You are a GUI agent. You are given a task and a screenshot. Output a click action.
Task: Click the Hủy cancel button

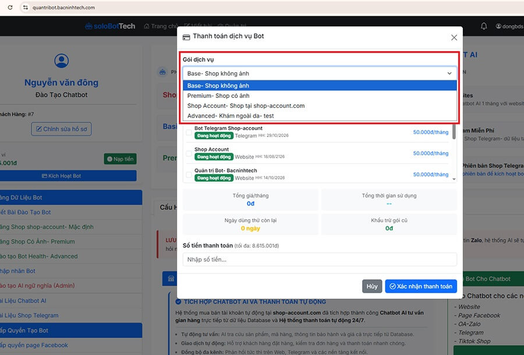372,286
